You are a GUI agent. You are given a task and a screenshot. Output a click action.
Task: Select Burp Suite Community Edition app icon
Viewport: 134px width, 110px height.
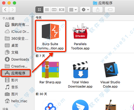point(50,32)
